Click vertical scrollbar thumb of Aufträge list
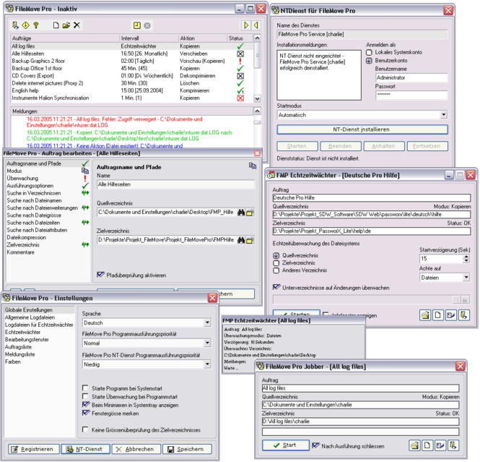 coord(258,55)
